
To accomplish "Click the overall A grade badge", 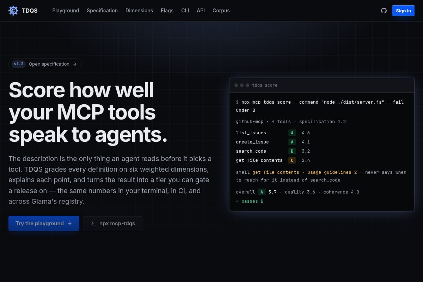I will point(262,192).
